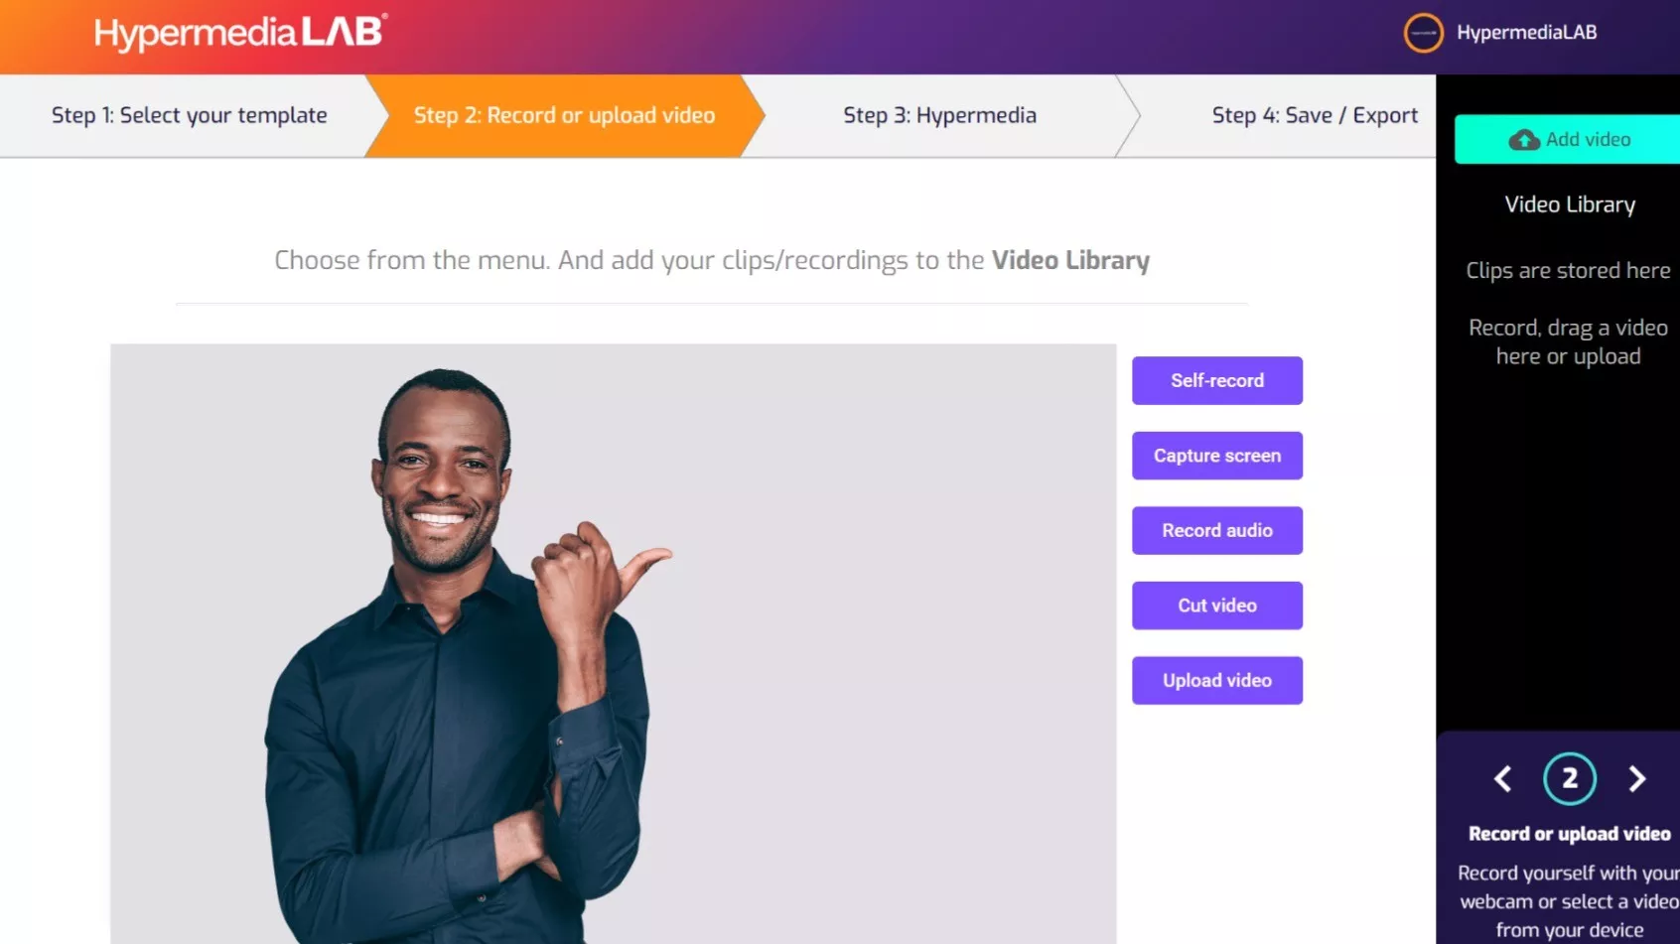Viewport: 1680px width, 944px height.
Task: Go to previous tutorial step arrow
Action: click(x=1503, y=779)
